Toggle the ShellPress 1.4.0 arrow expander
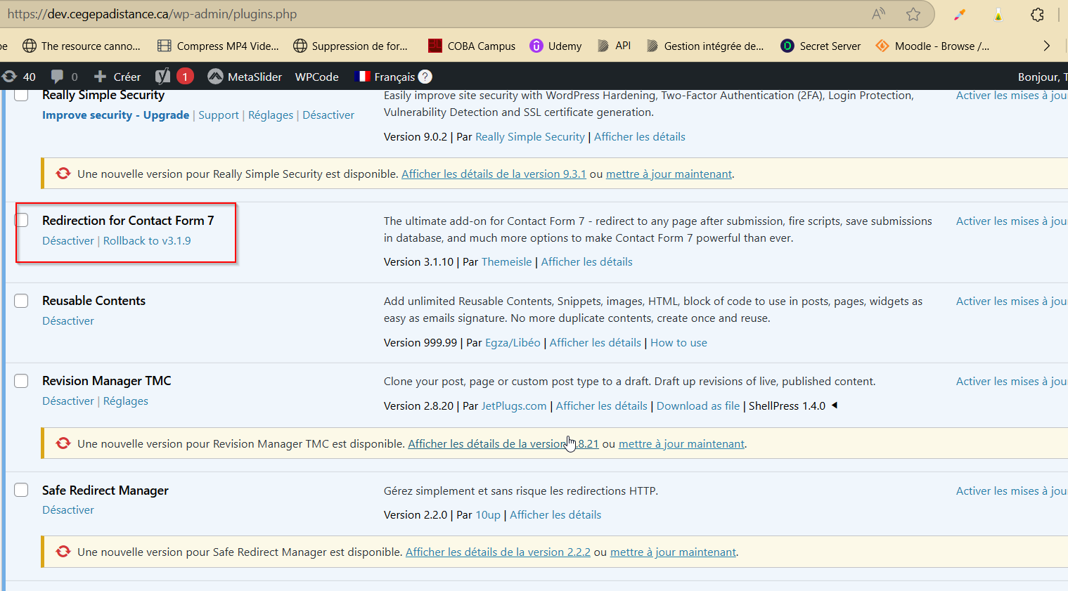Screen dimensions: 1068x591 835,405
